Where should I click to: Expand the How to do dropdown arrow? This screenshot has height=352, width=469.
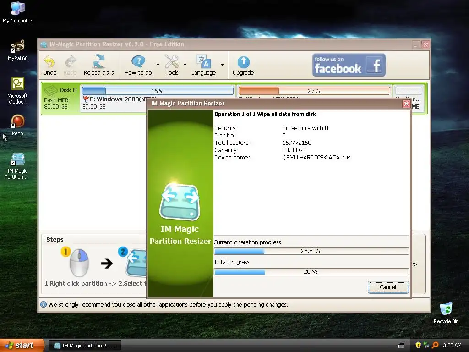[x=158, y=65]
